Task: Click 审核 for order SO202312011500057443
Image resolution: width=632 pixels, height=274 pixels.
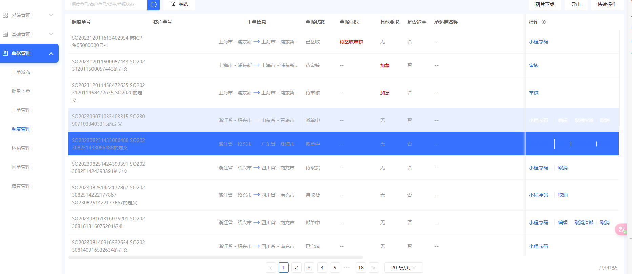Action: (534, 65)
